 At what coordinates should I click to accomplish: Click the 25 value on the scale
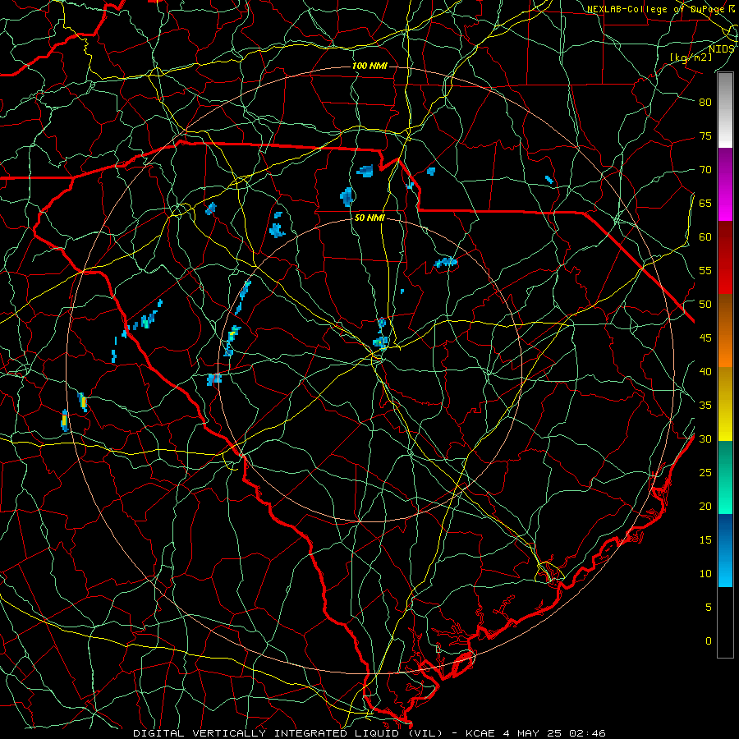point(705,473)
